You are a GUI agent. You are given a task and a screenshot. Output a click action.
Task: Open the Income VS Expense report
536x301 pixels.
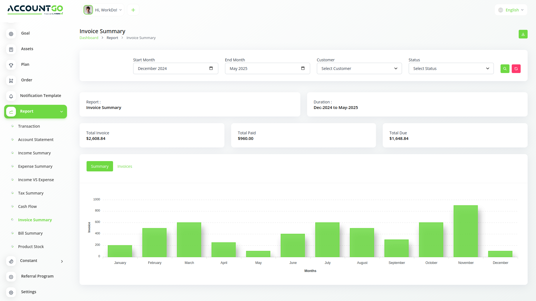[x=36, y=179]
